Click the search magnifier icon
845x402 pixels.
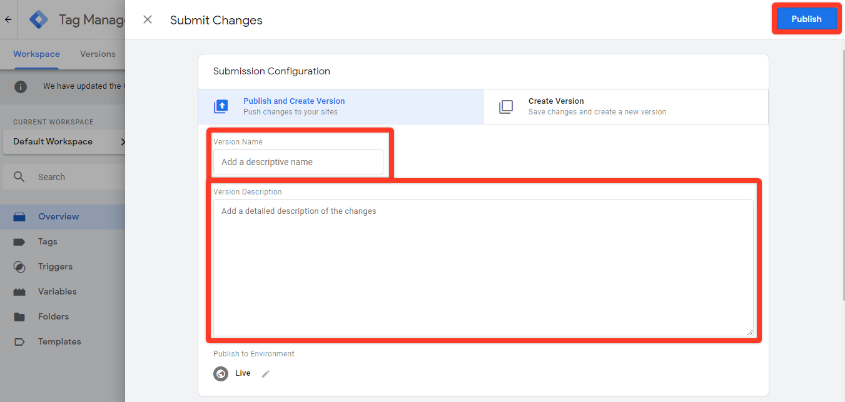point(19,177)
